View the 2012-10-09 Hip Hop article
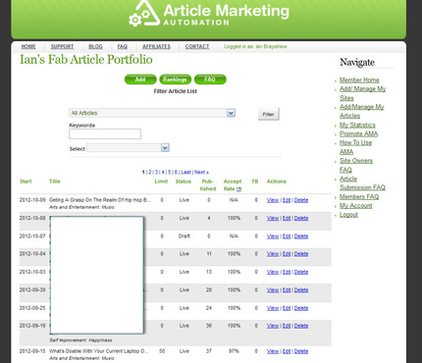The image size is (422, 363). point(273,200)
